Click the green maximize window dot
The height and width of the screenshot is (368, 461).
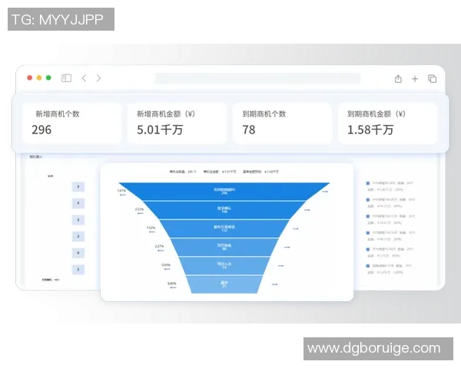pos(48,78)
